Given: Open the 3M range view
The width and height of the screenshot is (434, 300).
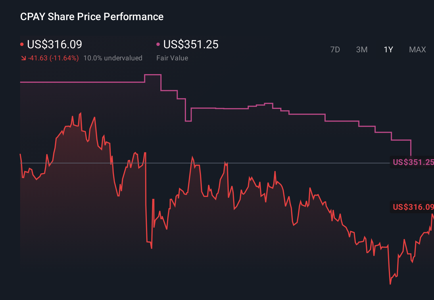Looking at the screenshot, I should pyautogui.click(x=362, y=49).
